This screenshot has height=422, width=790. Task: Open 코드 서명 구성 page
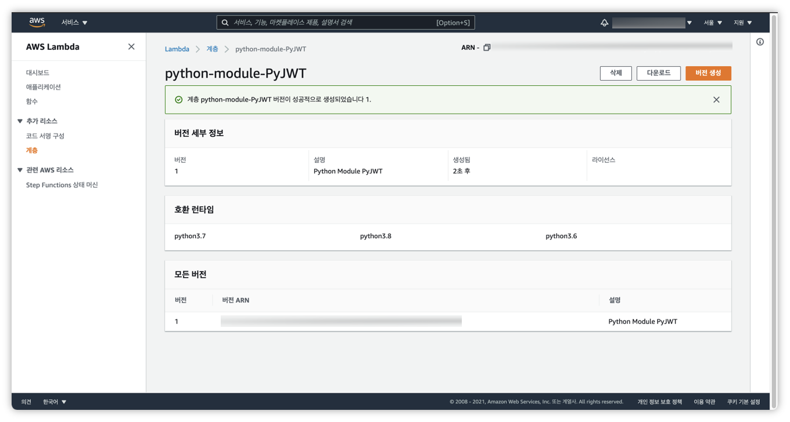45,136
